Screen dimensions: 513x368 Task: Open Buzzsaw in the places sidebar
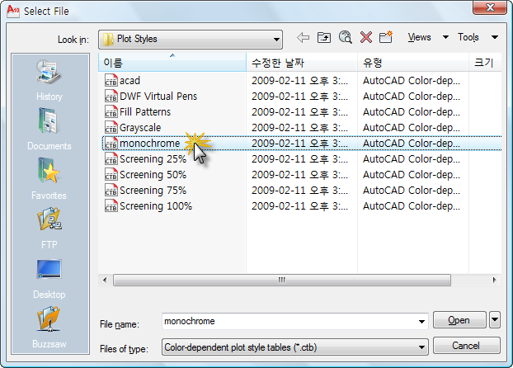[x=49, y=328]
